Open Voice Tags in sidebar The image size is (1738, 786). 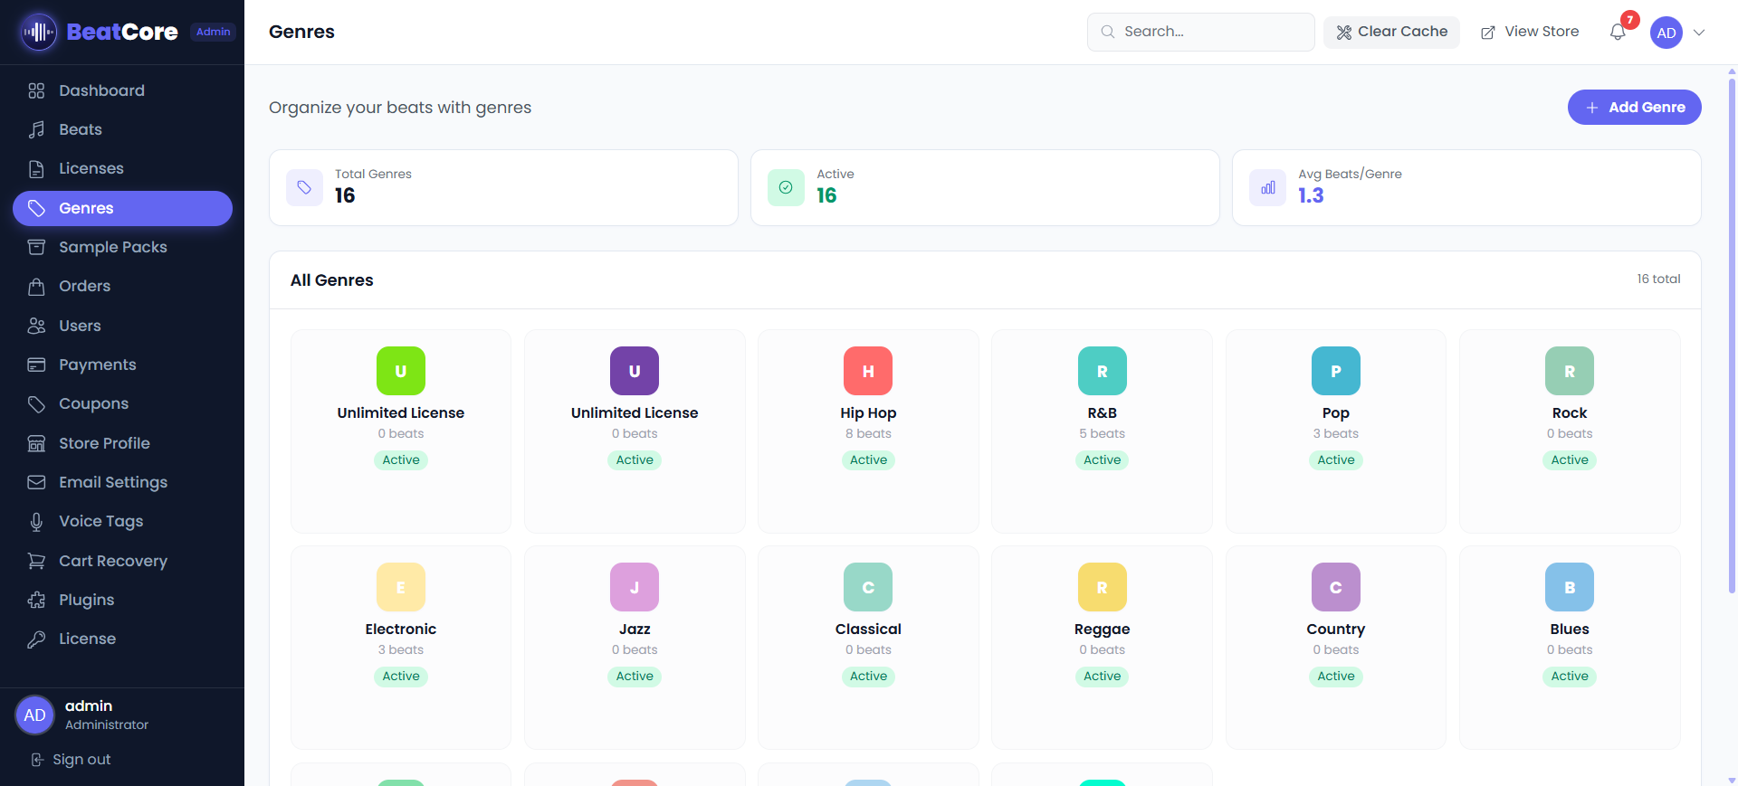point(100,521)
